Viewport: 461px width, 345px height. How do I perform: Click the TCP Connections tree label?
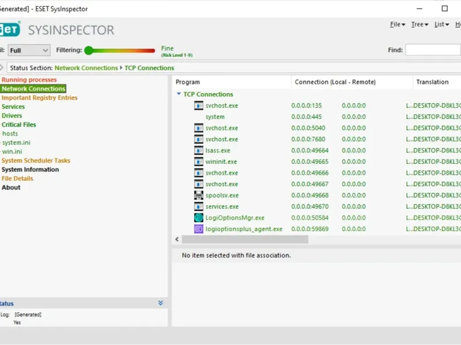click(208, 94)
